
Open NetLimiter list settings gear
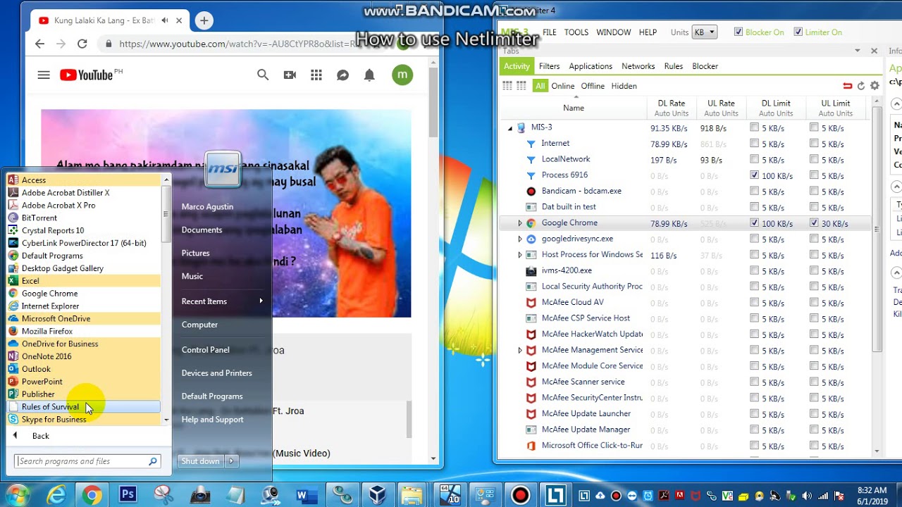(875, 86)
